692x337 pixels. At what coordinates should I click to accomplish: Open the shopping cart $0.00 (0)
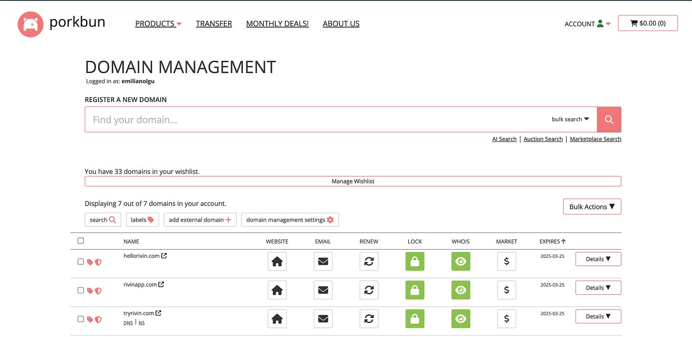pos(648,23)
